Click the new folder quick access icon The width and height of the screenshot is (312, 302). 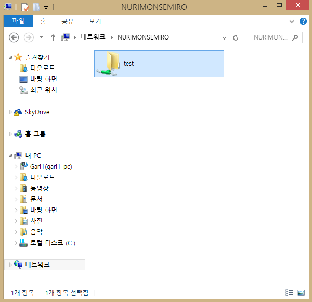coord(36,7)
